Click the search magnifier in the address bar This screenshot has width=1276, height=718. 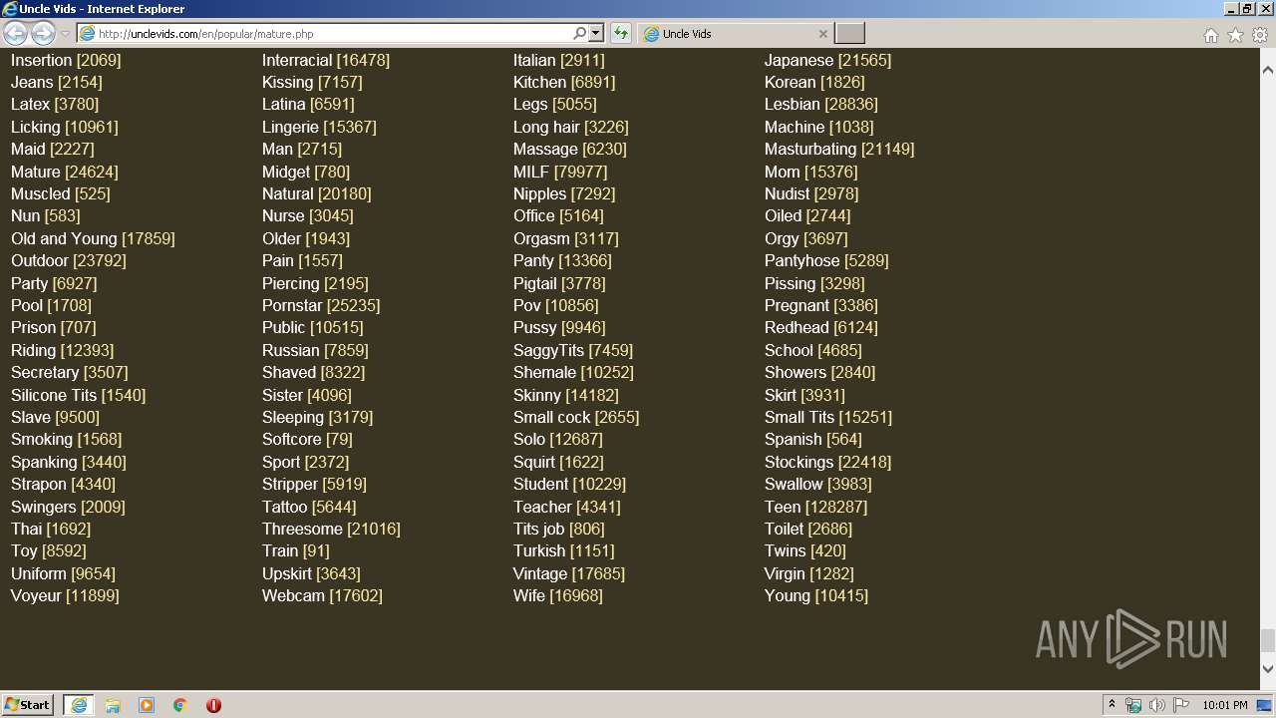pos(579,34)
